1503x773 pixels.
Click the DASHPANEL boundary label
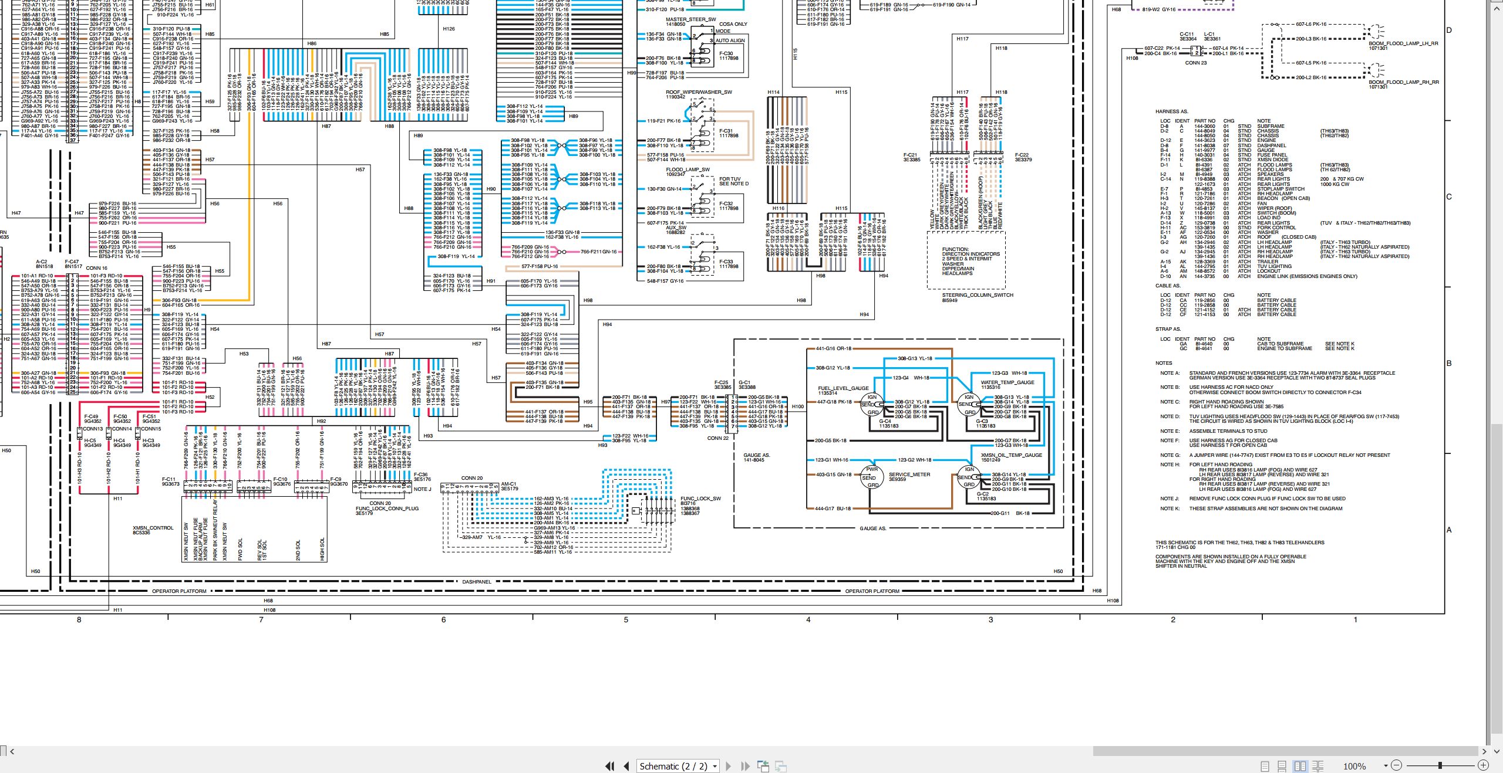pos(476,582)
